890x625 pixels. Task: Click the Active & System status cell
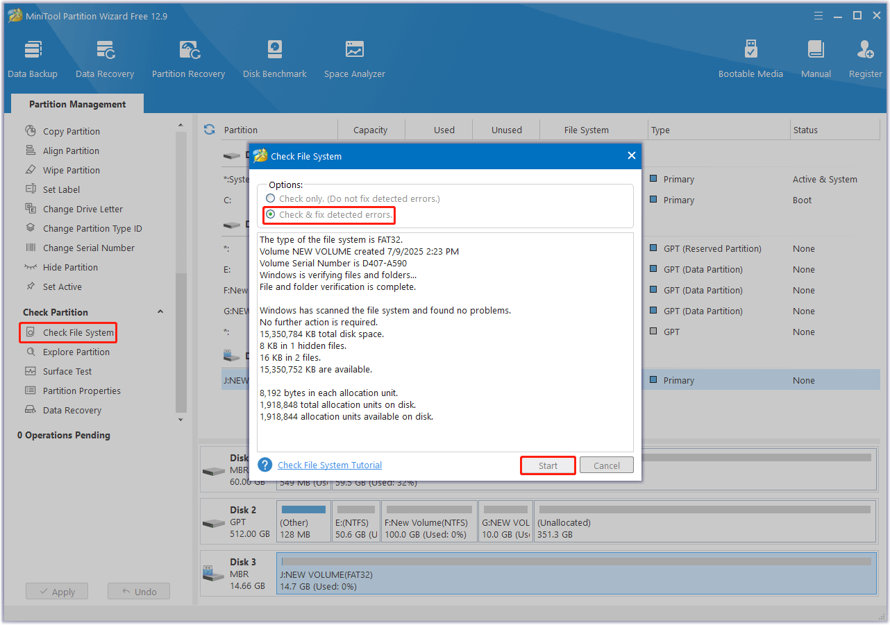[x=825, y=179]
